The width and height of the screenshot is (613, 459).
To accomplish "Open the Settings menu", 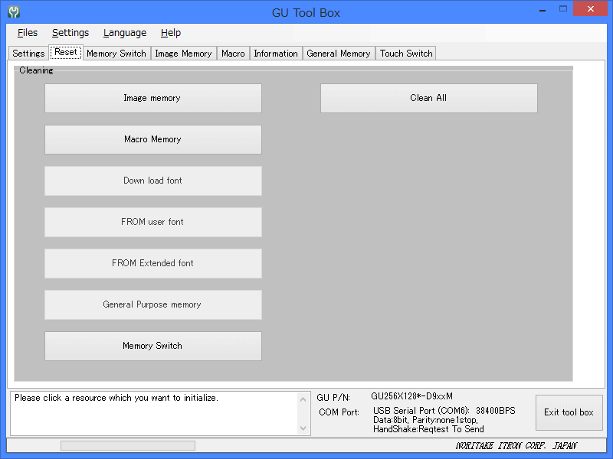I will [x=70, y=33].
